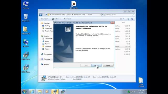Image resolution: width=168 pixels, height=94 pixels.
Task: Click the search magnifier icon
Action: pos(134,15)
